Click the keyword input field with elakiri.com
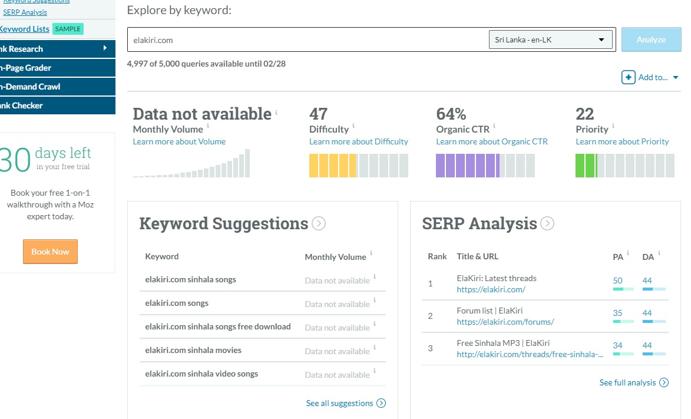 point(308,39)
